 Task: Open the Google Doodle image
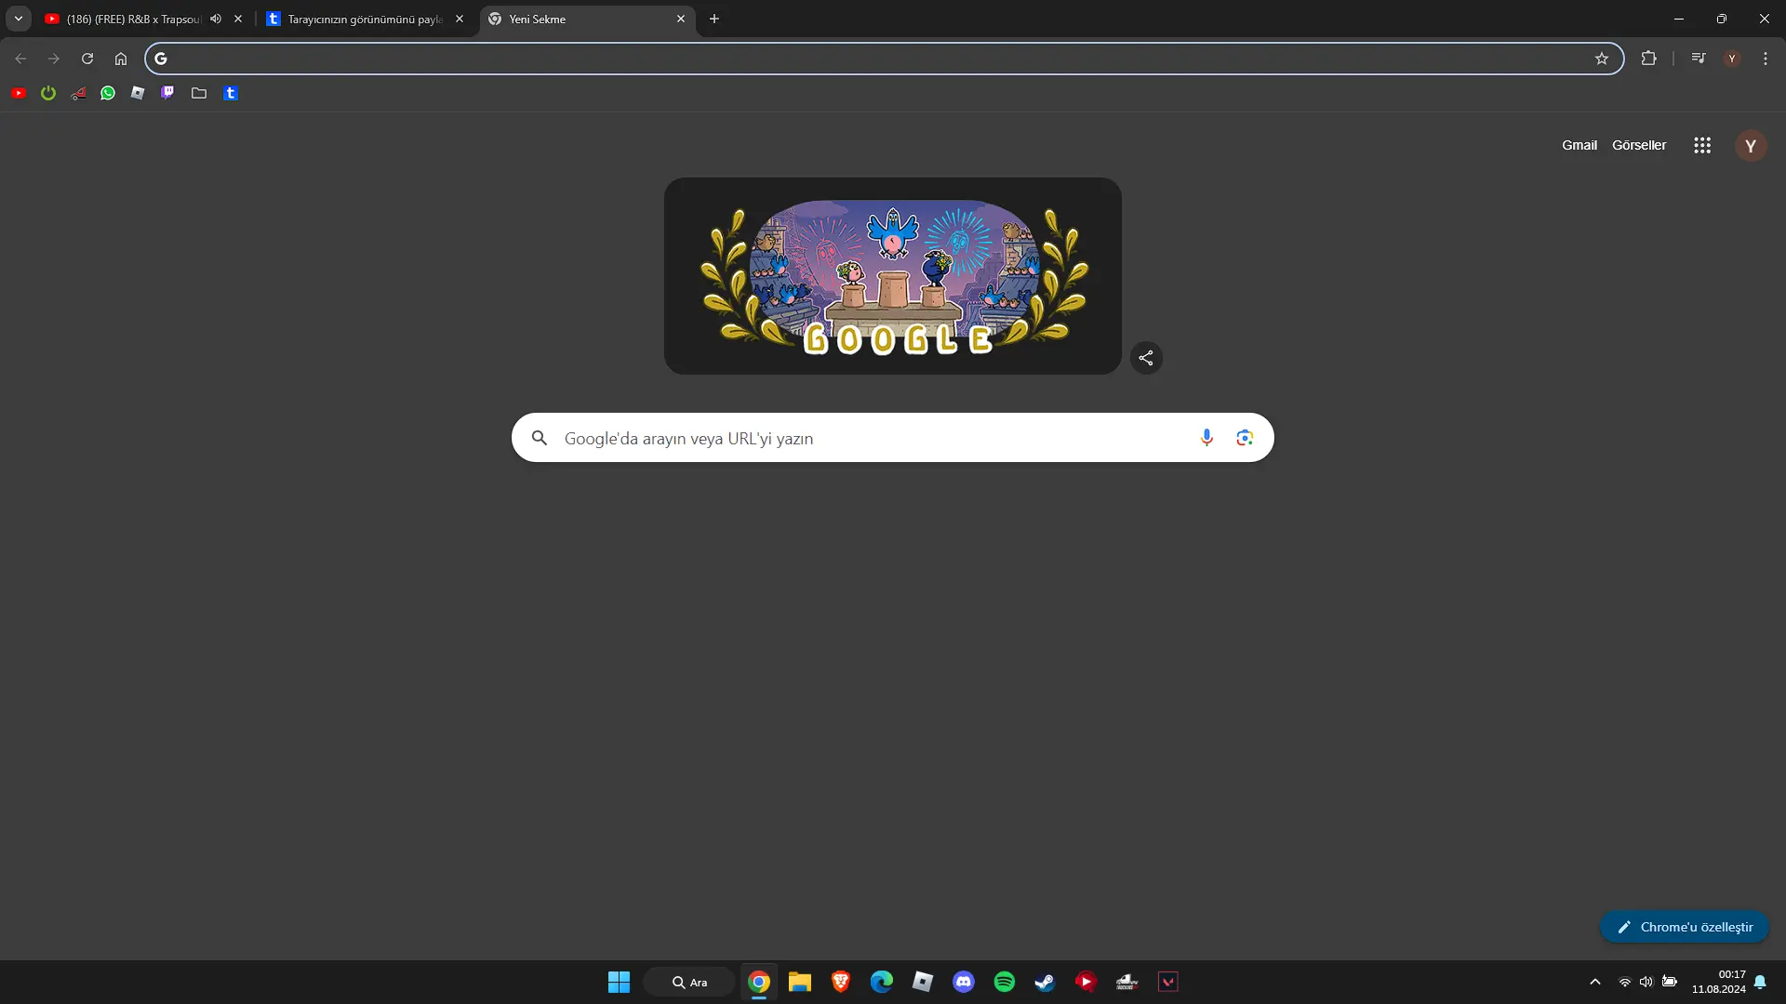(893, 276)
